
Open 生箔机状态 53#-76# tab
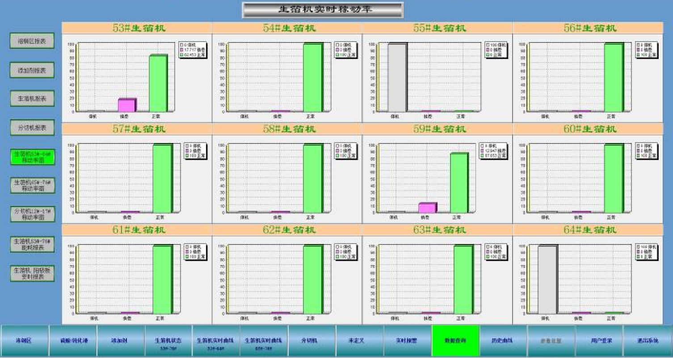pos(168,341)
